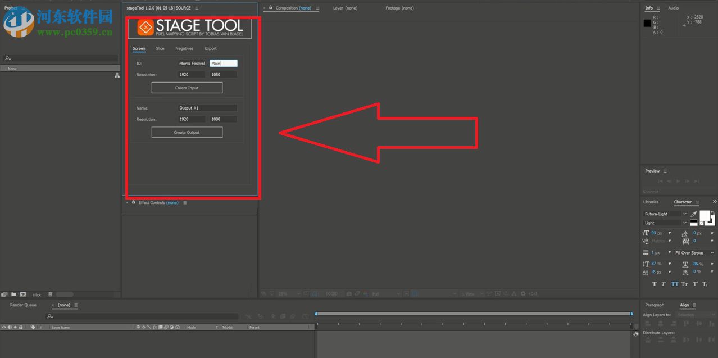Viewport: 718px width, 358px height.
Task: Focus the ID field containing 'ntents Festival'
Action: (x=192, y=64)
